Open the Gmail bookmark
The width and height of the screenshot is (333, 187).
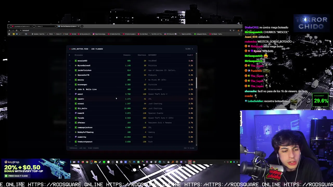pos(65,34)
